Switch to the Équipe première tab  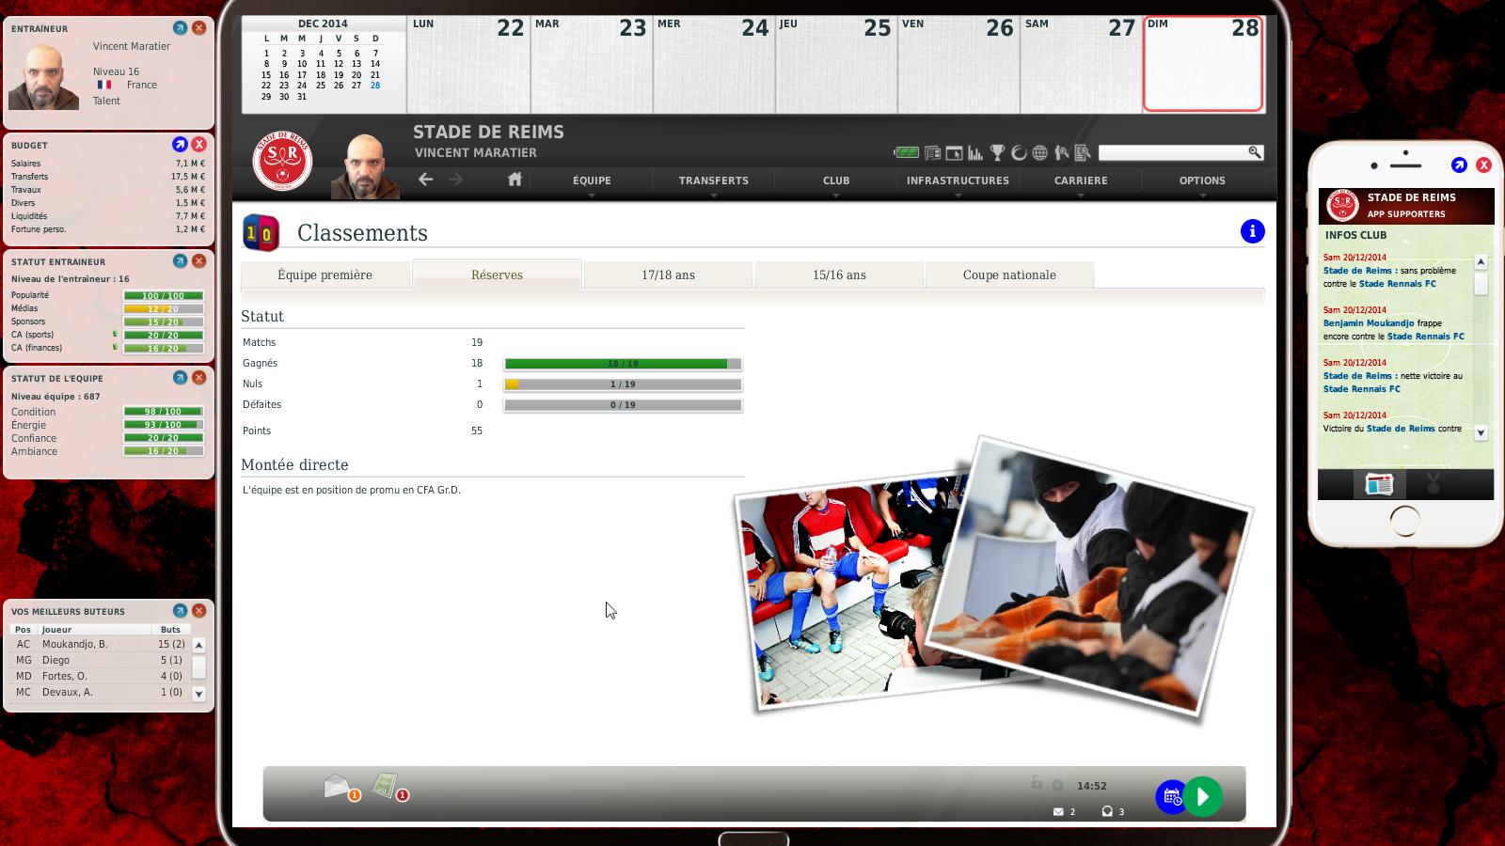[x=325, y=274]
